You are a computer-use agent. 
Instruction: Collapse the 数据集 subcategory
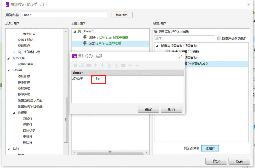14,113
